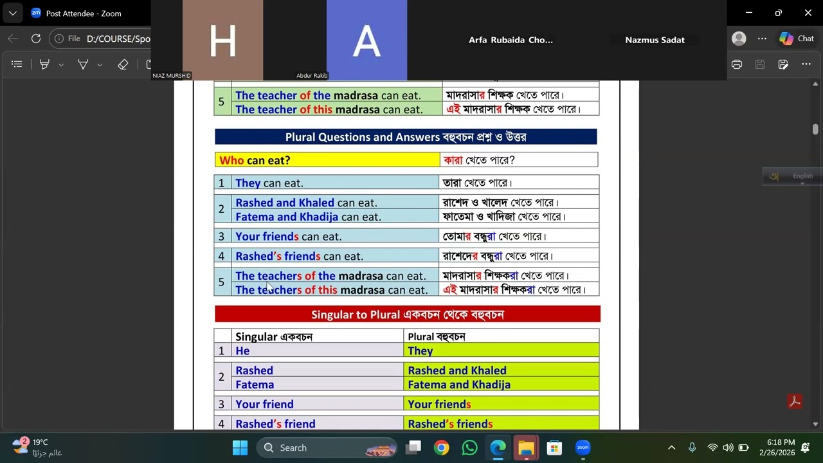Click the vertical scrollbar thumb
The height and width of the screenshot is (463, 823).
[815, 129]
